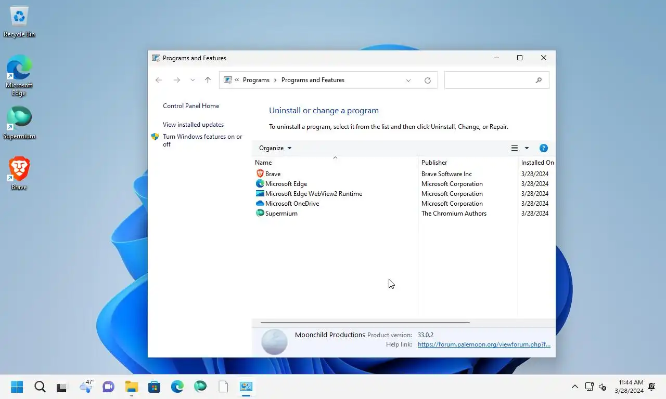Viewport: 666px width, 399px height.
Task: Click the horizontal scrollbar of the list
Action: [x=365, y=323]
